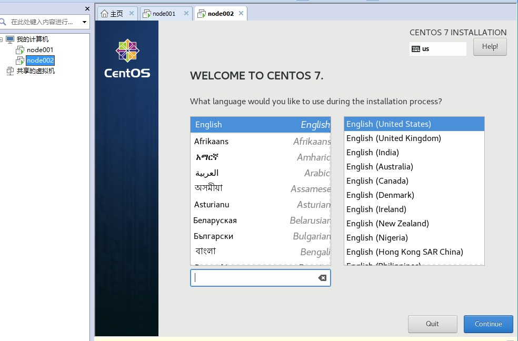Click the node001 VM icon in the library tree
Viewport: 518px width, 341px height.
pos(20,50)
